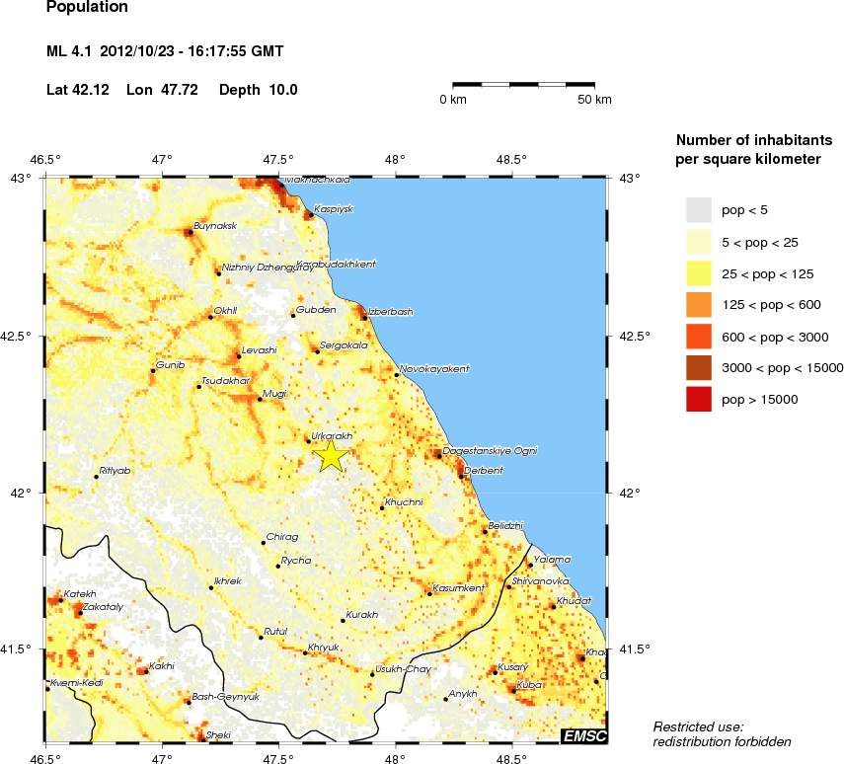Click the 'Number of inhabitants' legend heading
844x764 pixels.
pyautogui.click(x=754, y=140)
